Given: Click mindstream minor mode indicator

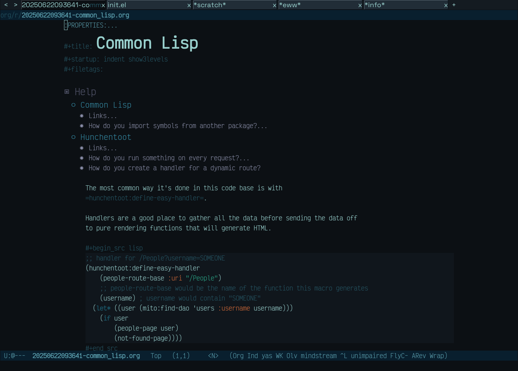Looking at the screenshot, I should [319, 356].
